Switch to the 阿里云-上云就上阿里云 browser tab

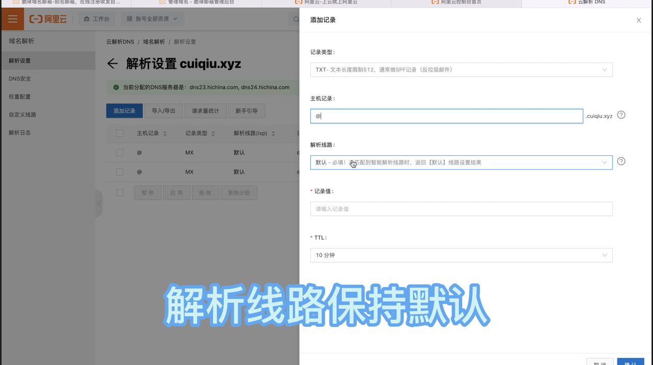tap(326, 3)
